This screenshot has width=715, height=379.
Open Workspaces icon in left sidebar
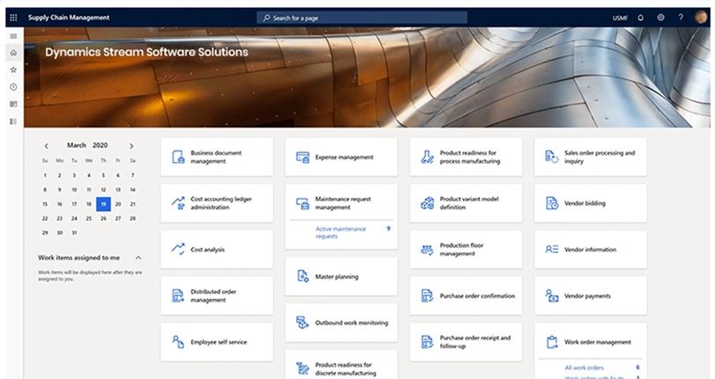point(13,104)
